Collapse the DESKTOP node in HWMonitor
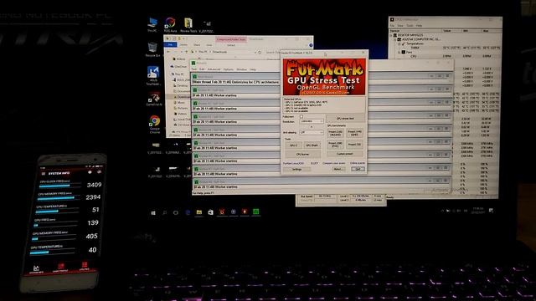 pyautogui.click(x=391, y=35)
